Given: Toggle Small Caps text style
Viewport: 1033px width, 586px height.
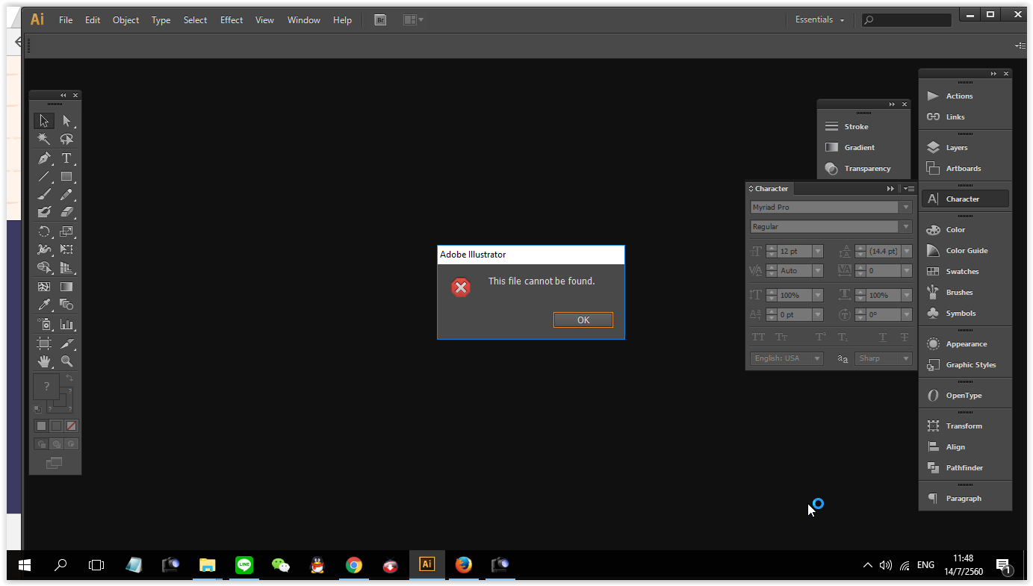Looking at the screenshot, I should pyautogui.click(x=781, y=337).
